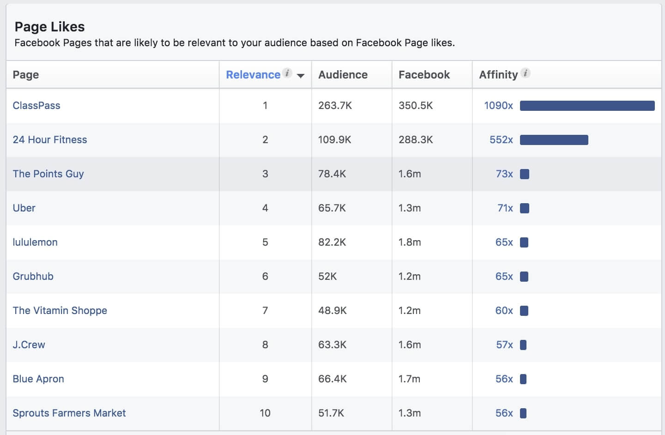
Task: Click the affinity bar in the Uber row
Action: 525,208
